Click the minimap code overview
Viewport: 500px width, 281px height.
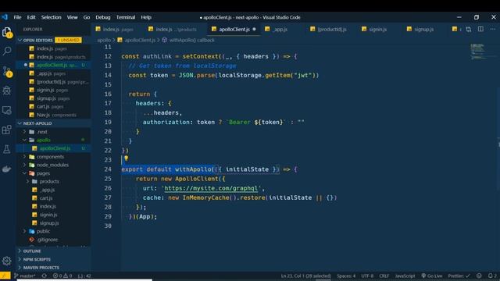[x=479, y=52]
